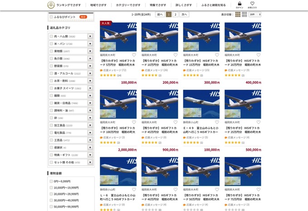Open the 5万円分 airplane thumbnail
308x211 pixels.
[x=118, y=37]
